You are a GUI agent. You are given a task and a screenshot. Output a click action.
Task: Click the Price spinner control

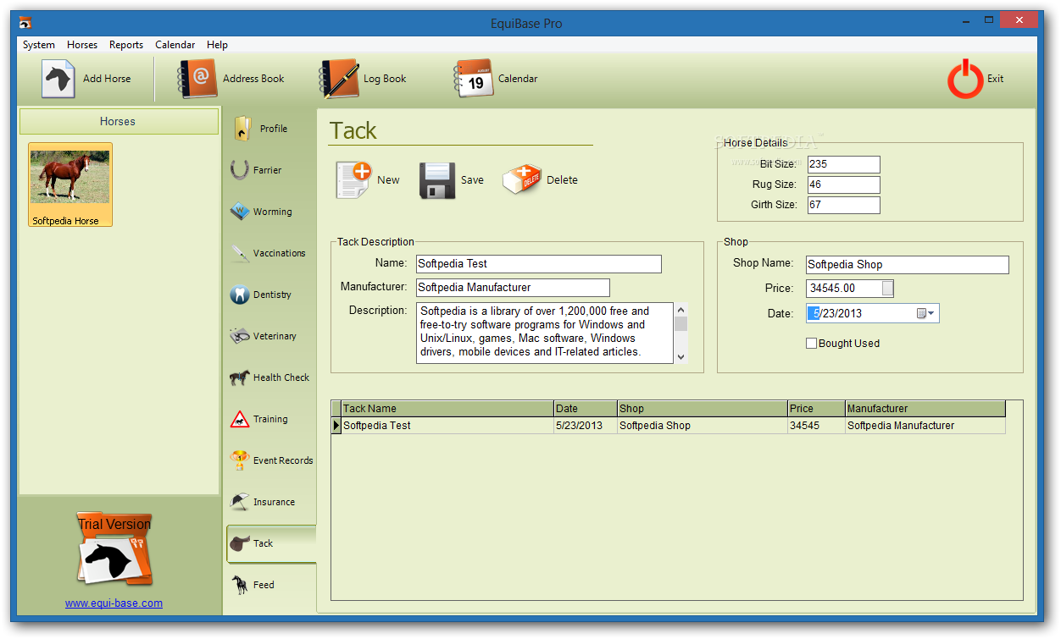pyautogui.click(x=887, y=289)
